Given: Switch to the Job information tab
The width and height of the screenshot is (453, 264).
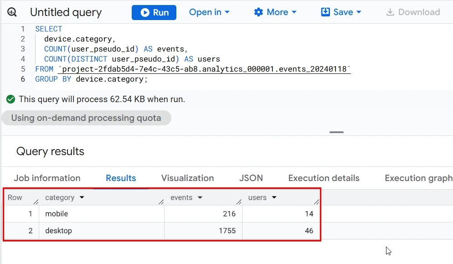Looking at the screenshot, I should pyautogui.click(x=47, y=178).
